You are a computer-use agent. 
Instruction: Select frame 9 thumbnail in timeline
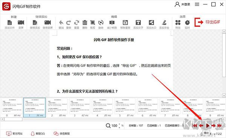tap(215, 107)
